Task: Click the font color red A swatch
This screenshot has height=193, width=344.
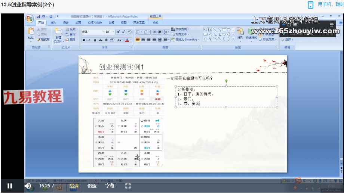Action: pyautogui.click(x=127, y=40)
